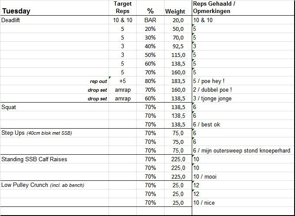Select the Tuesday heading cell

(17, 11)
